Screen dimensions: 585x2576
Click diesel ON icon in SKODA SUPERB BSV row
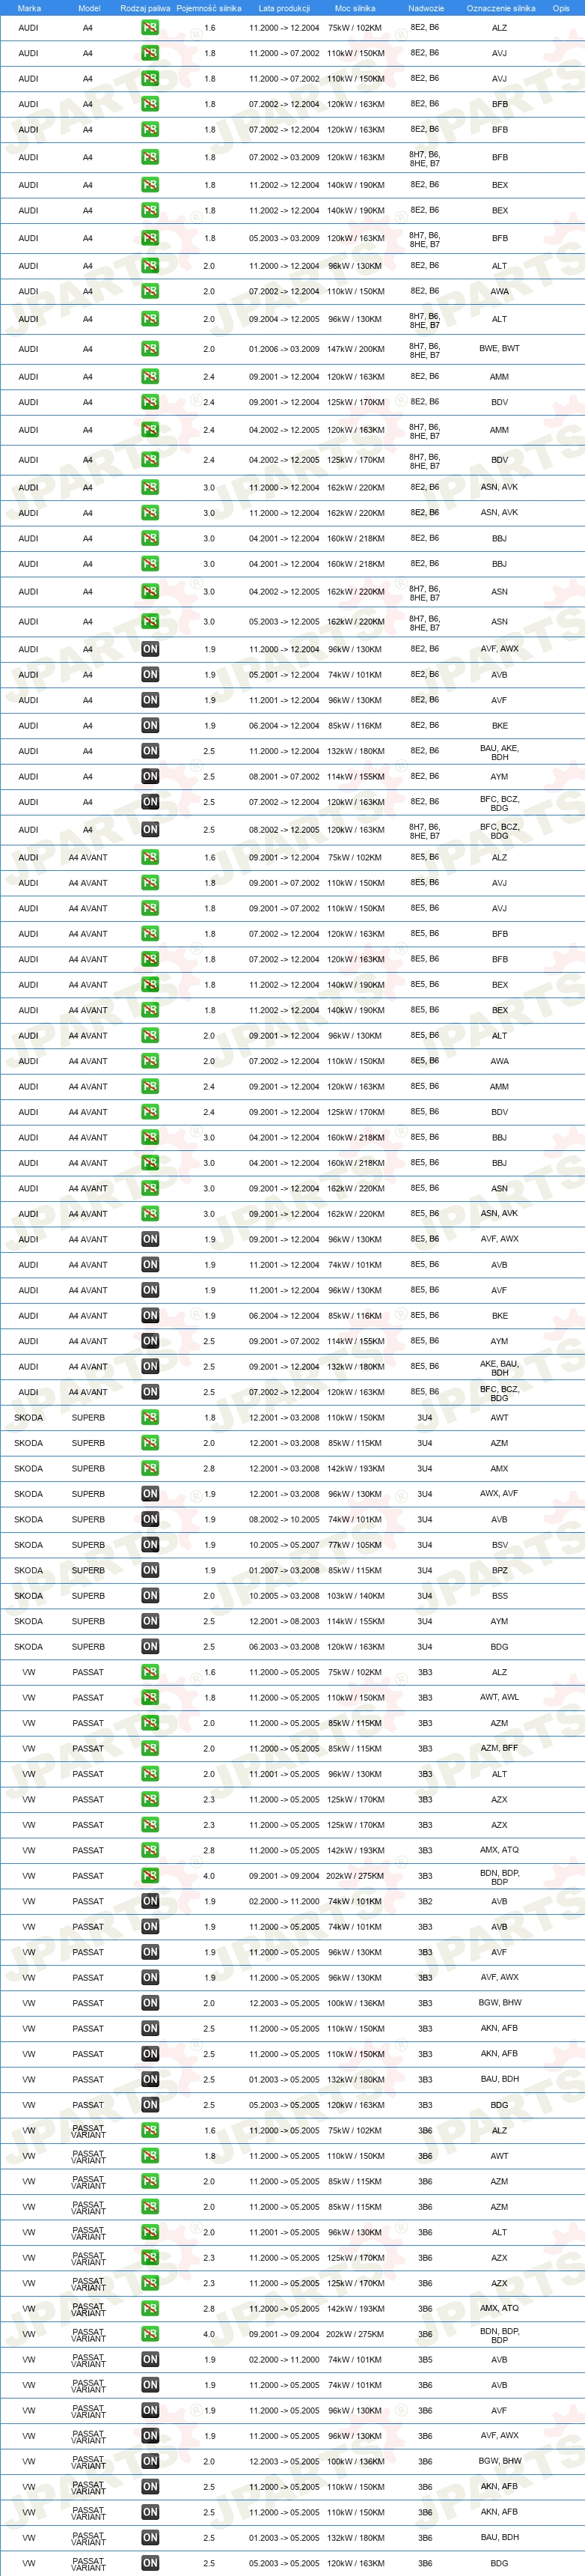150,1545
